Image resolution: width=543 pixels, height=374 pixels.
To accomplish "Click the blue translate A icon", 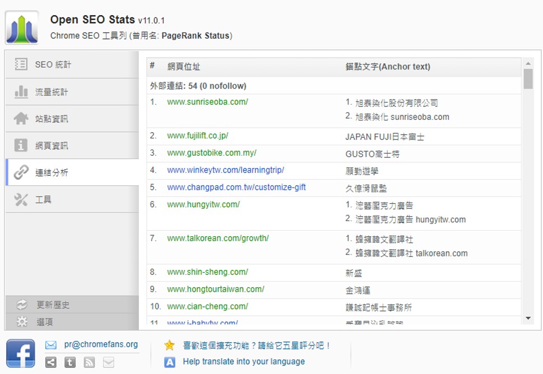I will (170, 362).
